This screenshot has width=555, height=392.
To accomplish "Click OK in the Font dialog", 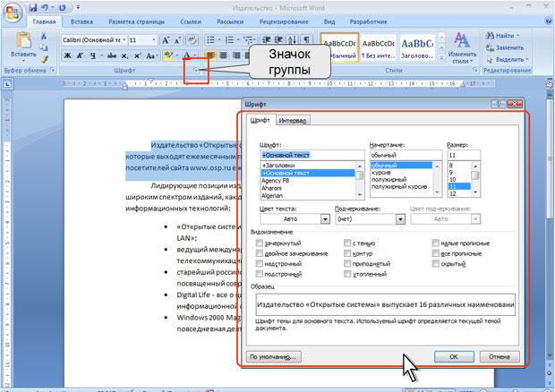I will point(454,356).
